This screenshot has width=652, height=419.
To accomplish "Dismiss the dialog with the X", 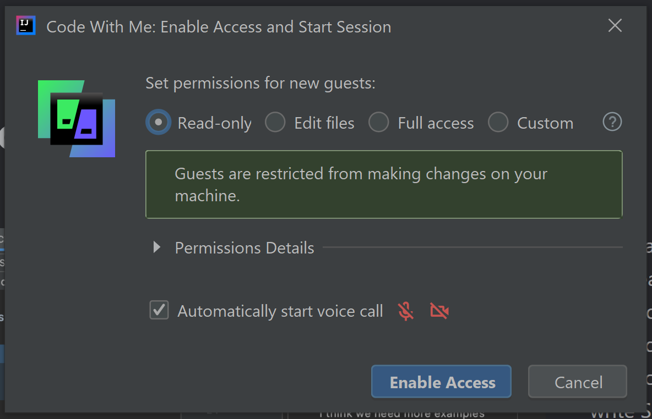I will point(615,25).
